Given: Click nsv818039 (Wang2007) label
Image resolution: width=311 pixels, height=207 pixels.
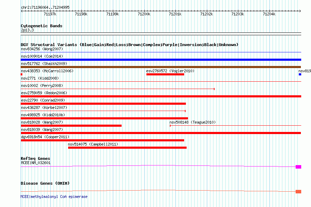Looking at the screenshot, I should pyautogui.click(x=42, y=130).
